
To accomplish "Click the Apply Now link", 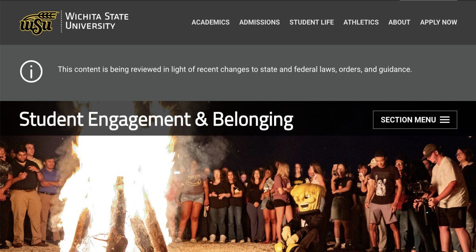I will click(439, 22).
